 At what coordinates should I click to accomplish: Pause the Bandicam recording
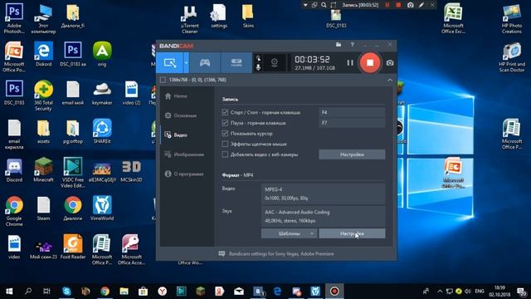350,63
